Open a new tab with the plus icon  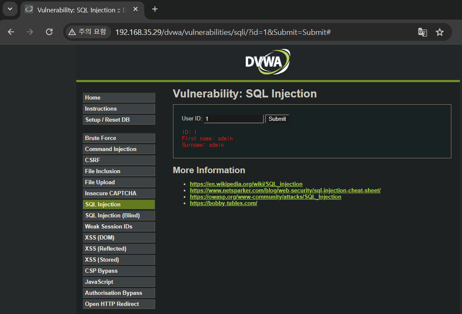coord(155,9)
